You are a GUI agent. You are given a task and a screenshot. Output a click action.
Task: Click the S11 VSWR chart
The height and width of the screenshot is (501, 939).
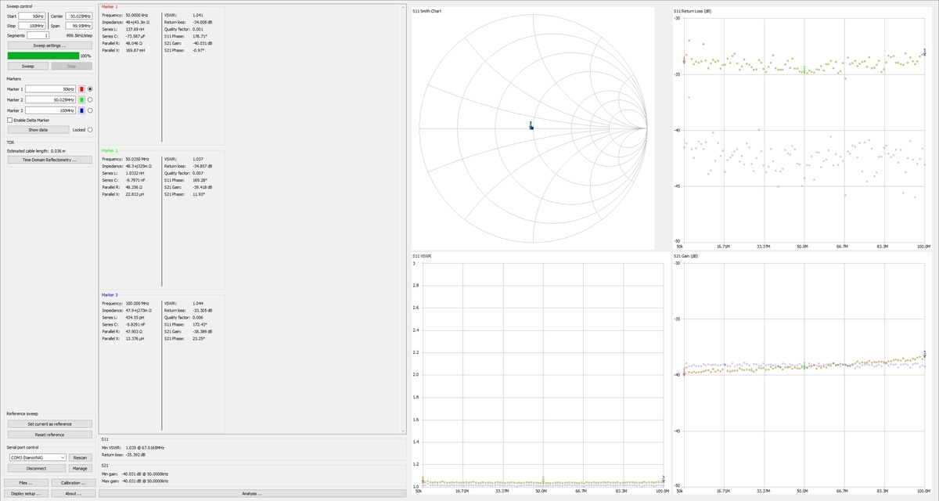tap(539, 374)
